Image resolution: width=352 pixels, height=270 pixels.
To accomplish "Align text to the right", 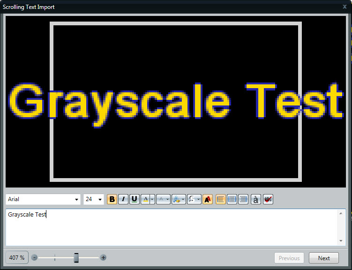I will click(243, 199).
